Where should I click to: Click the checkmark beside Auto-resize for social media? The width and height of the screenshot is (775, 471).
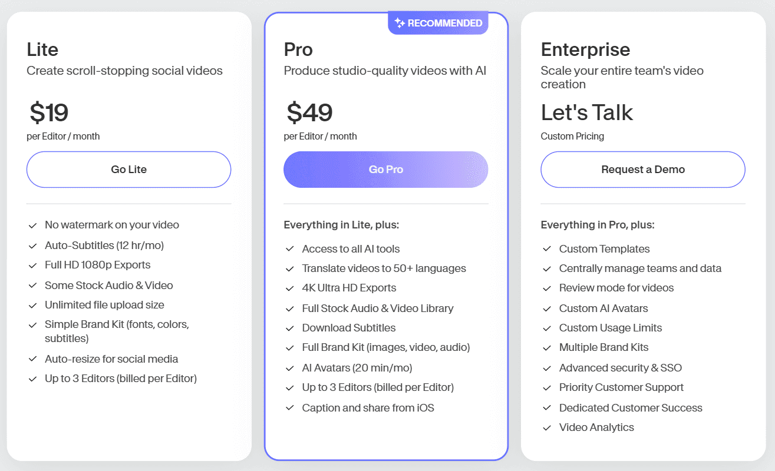pos(33,359)
